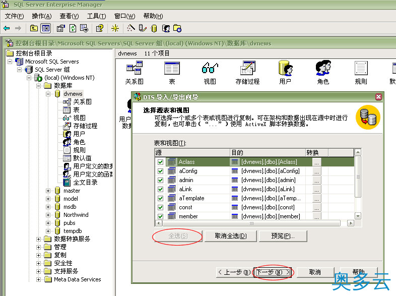Viewport: 396px width, 296px height.
Task: Click the back arrow toolbar icon
Action: click(x=7, y=28)
